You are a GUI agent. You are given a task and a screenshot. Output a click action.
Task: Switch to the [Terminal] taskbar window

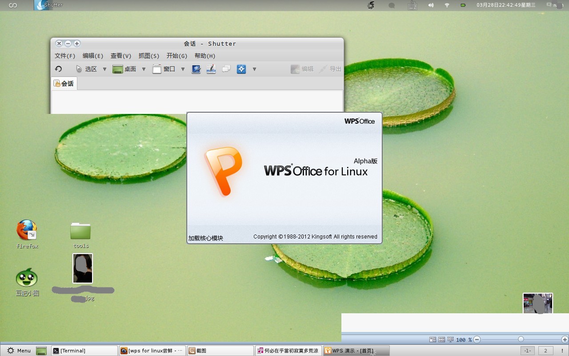(84, 351)
